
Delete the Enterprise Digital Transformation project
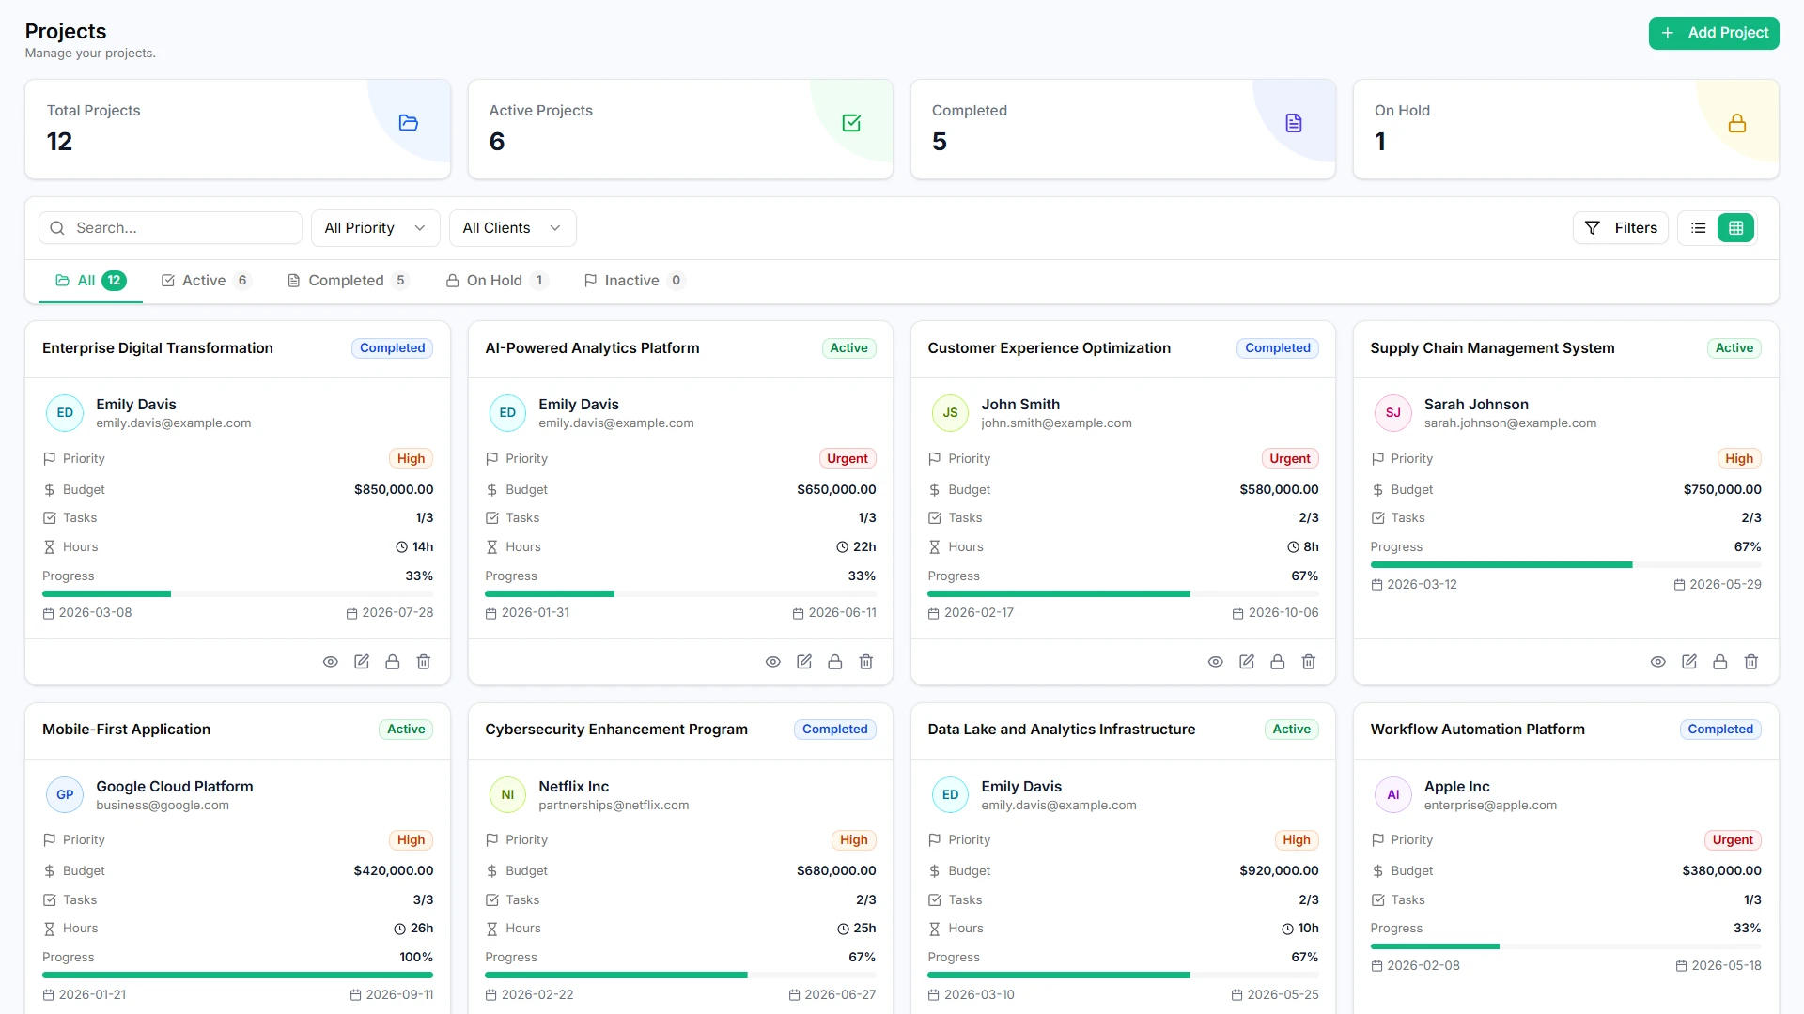pos(424,662)
